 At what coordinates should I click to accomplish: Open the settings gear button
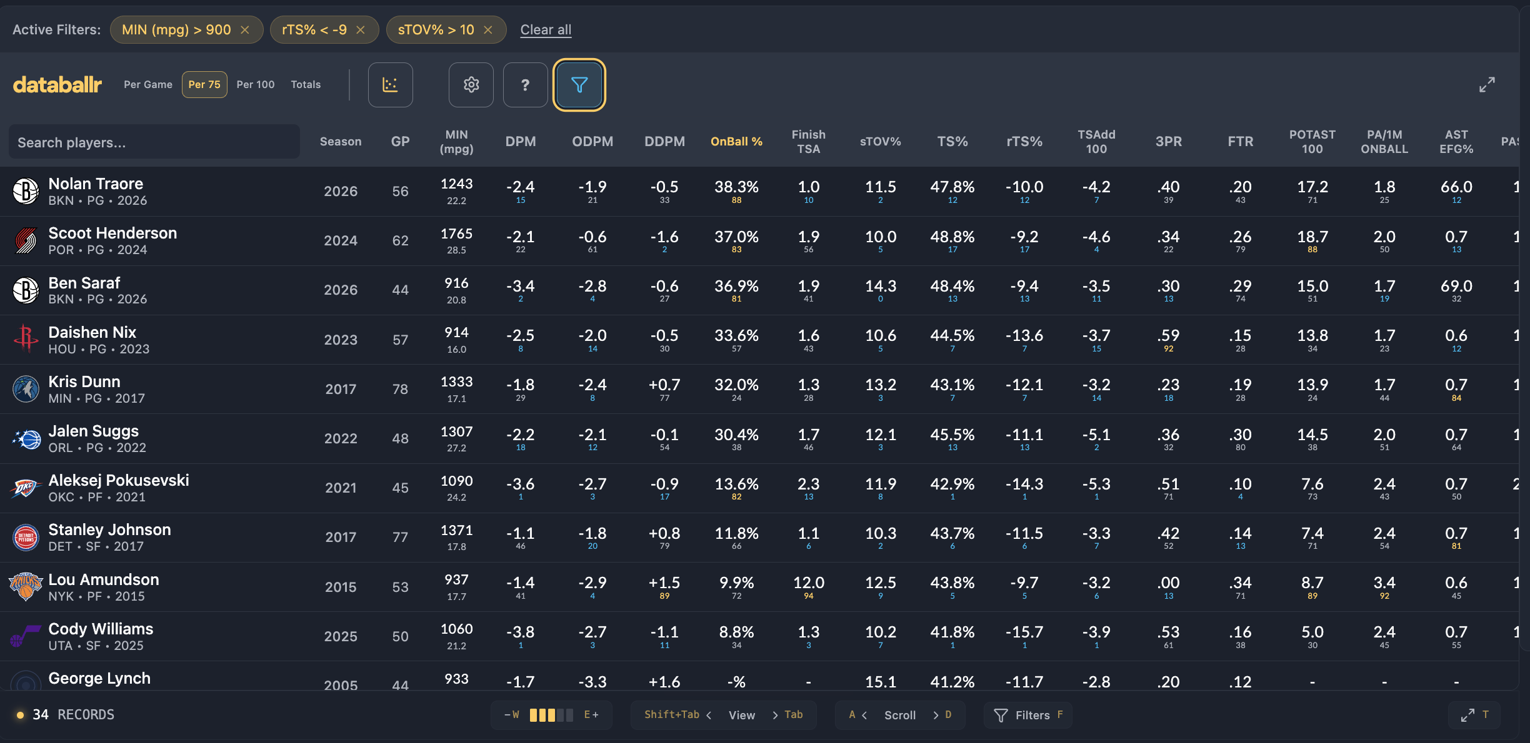tap(471, 85)
